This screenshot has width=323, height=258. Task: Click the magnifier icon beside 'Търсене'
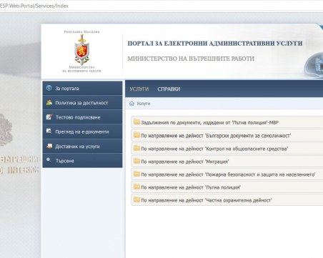pos(49,160)
